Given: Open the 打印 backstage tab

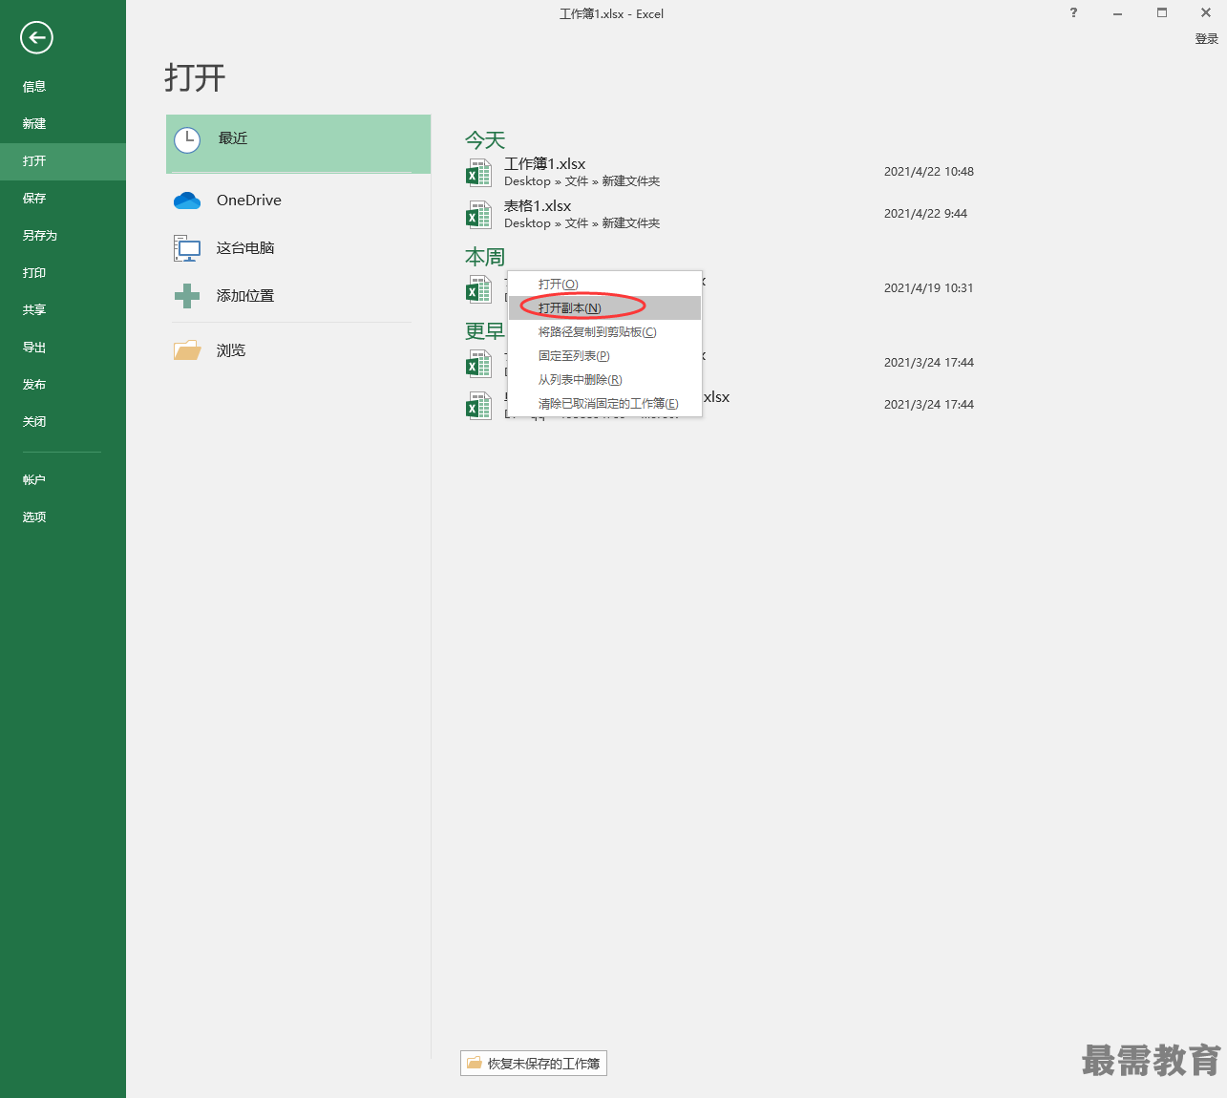Looking at the screenshot, I should [x=63, y=273].
